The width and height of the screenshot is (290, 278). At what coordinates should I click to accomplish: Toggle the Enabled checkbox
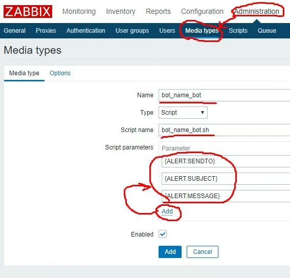point(163,234)
